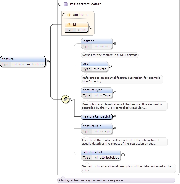
Task: Select the featureRangeList element box
Action: pos(97,117)
